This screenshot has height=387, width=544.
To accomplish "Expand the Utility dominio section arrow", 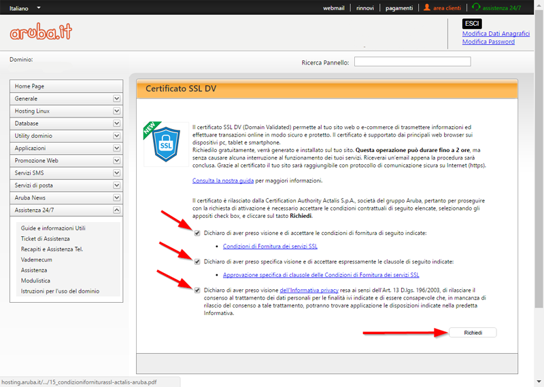I will point(116,136).
